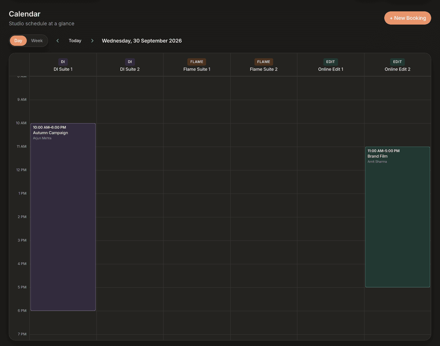
Task: Select the Online Edit 2 column header
Action: point(397,65)
